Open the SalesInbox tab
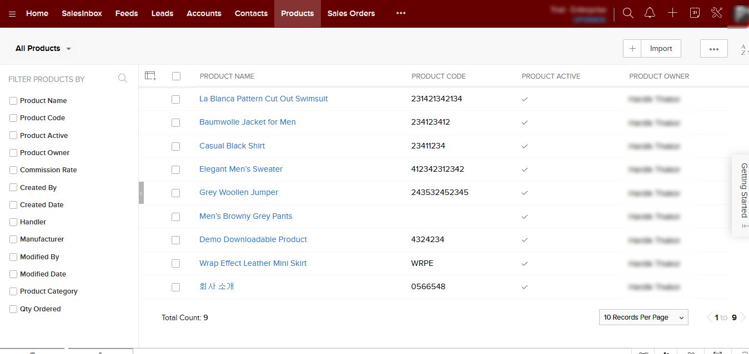Screen dimensions: 749x354 pyautogui.click(x=82, y=13)
